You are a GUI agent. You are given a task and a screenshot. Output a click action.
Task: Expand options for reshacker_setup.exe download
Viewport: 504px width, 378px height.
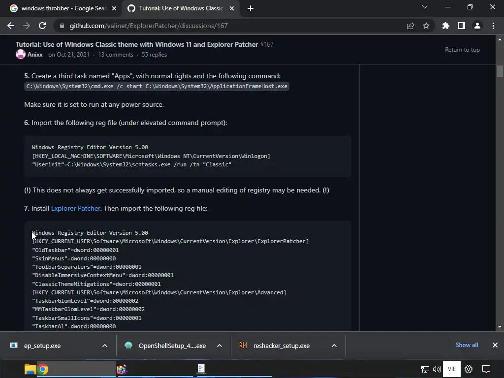tap(334, 346)
